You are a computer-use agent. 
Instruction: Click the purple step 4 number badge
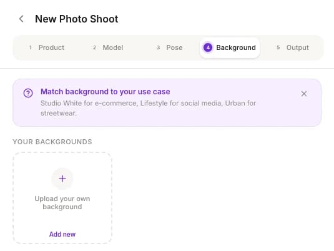pyautogui.click(x=208, y=47)
